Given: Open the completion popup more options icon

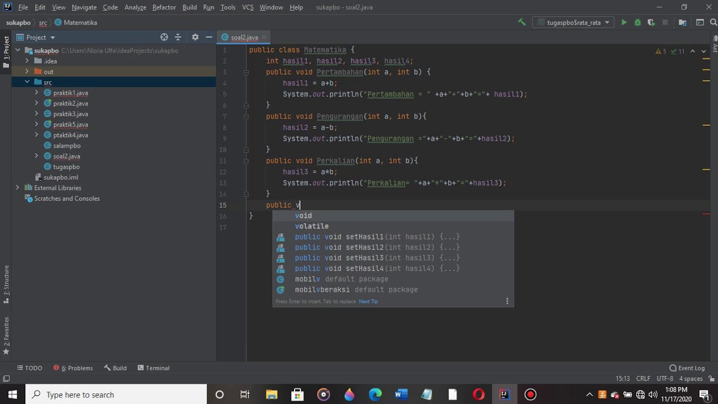Looking at the screenshot, I should click(507, 301).
